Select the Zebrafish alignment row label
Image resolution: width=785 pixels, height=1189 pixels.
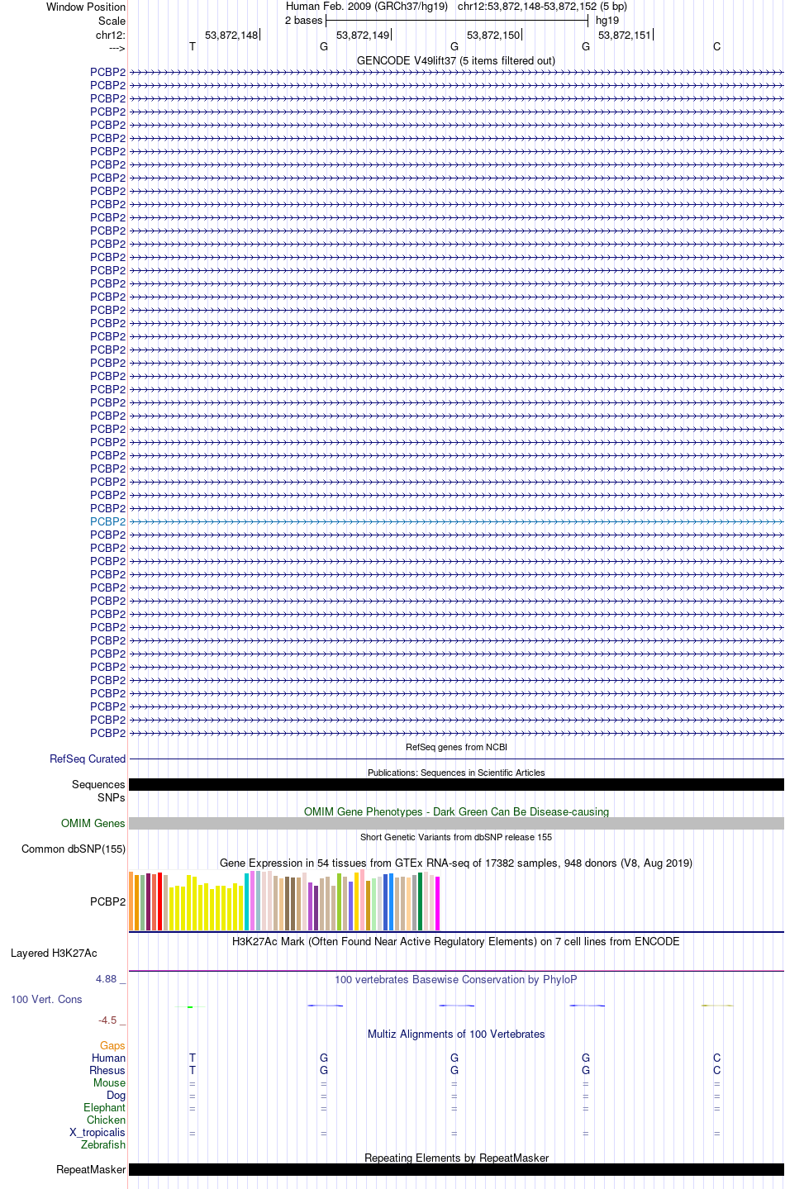tap(103, 1145)
